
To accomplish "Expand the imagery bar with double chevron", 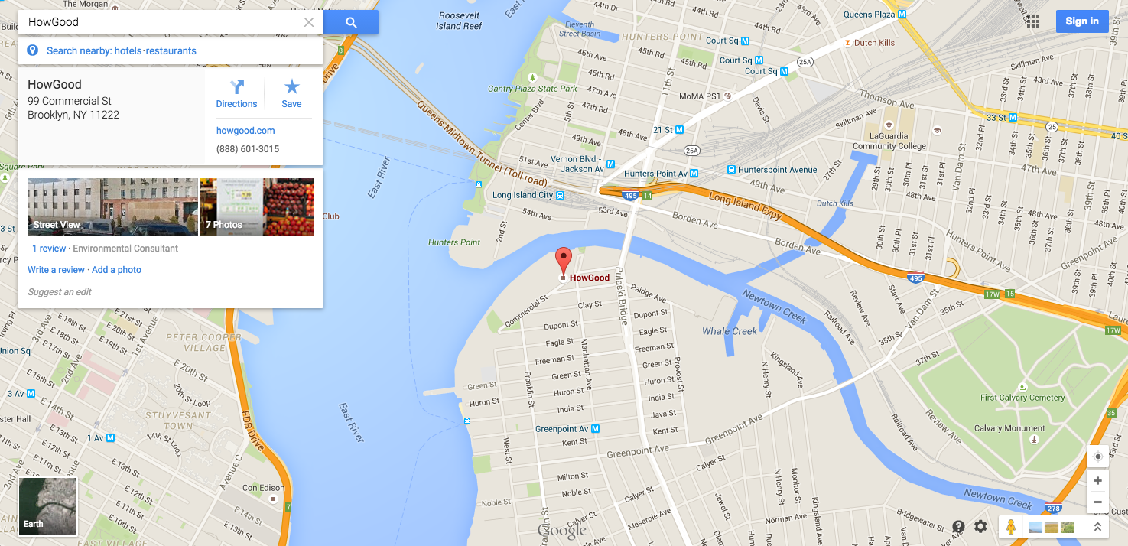I will click(x=1097, y=527).
